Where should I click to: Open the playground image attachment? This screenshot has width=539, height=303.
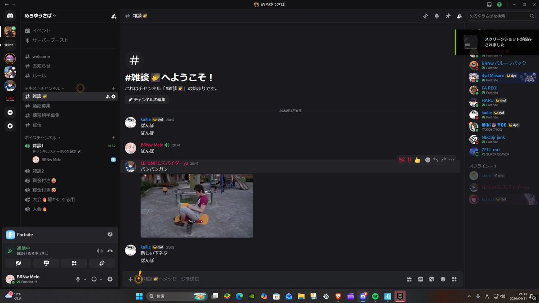[x=197, y=206]
